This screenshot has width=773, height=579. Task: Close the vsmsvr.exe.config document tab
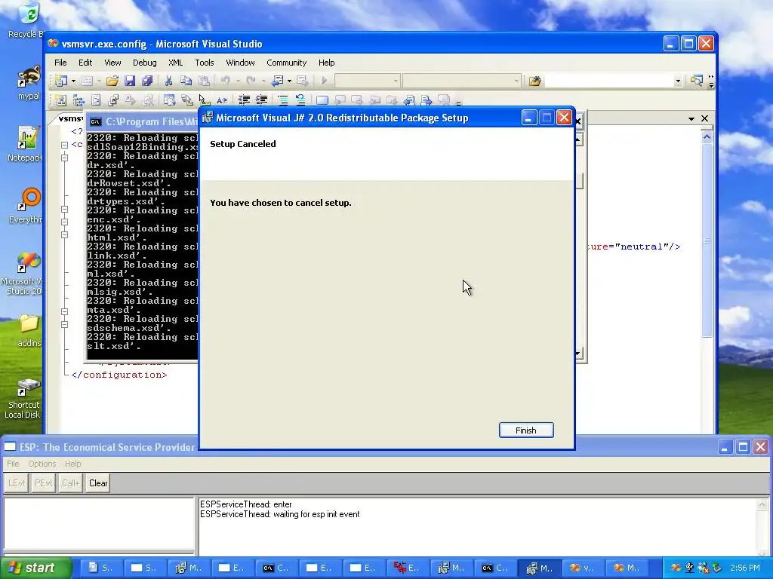704,118
